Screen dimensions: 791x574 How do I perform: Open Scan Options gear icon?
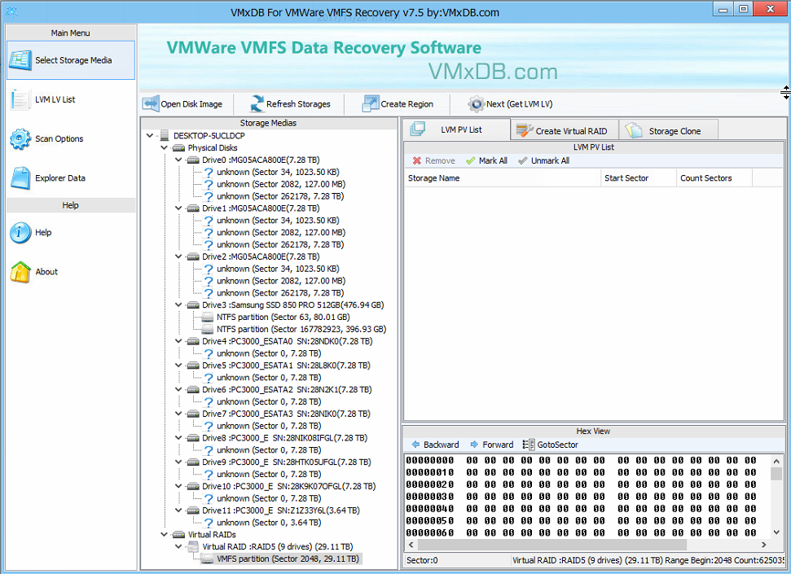pyautogui.click(x=20, y=138)
